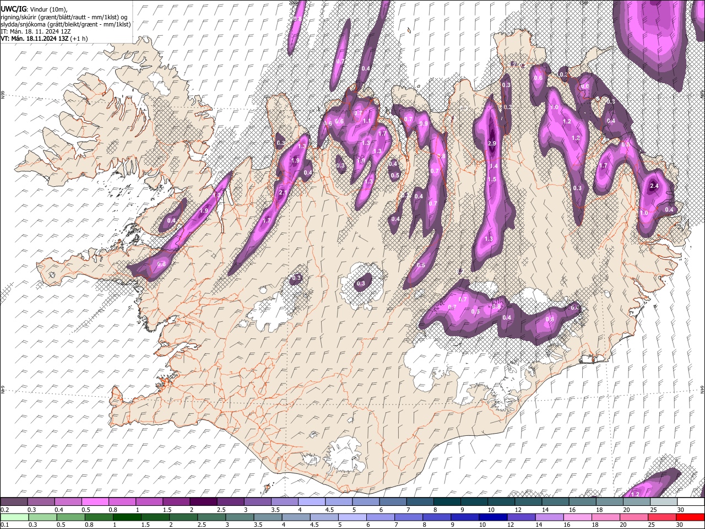This screenshot has width=705, height=529.
Task: Click the lower legend swatch starting at 0.5
Action: [70, 517]
